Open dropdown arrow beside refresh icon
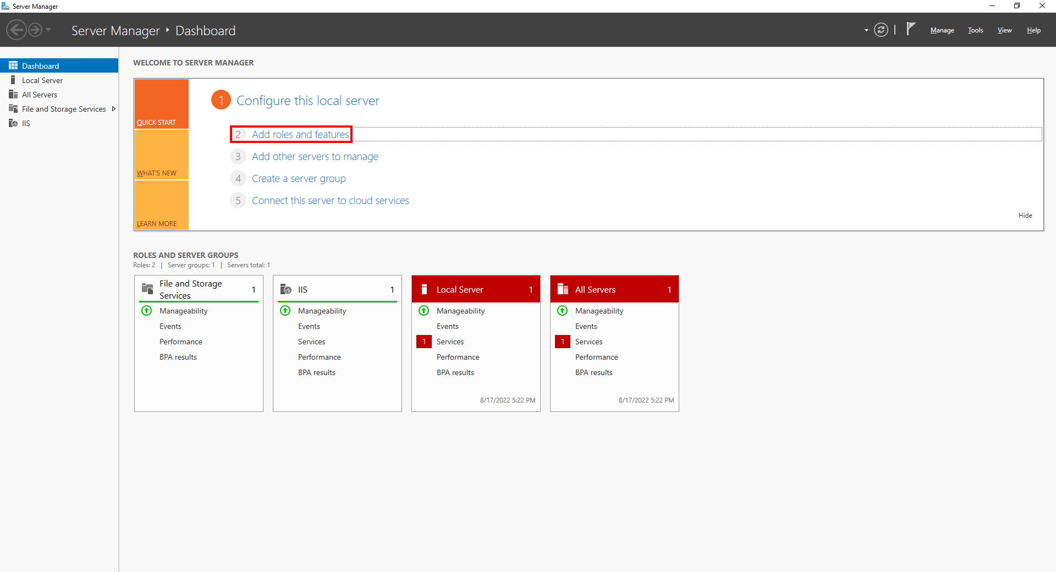 (x=866, y=30)
